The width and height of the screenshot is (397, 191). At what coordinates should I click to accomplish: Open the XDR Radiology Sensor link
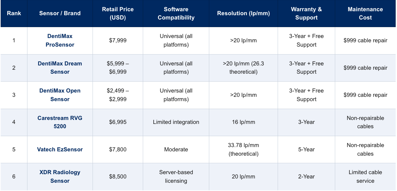click(60, 176)
